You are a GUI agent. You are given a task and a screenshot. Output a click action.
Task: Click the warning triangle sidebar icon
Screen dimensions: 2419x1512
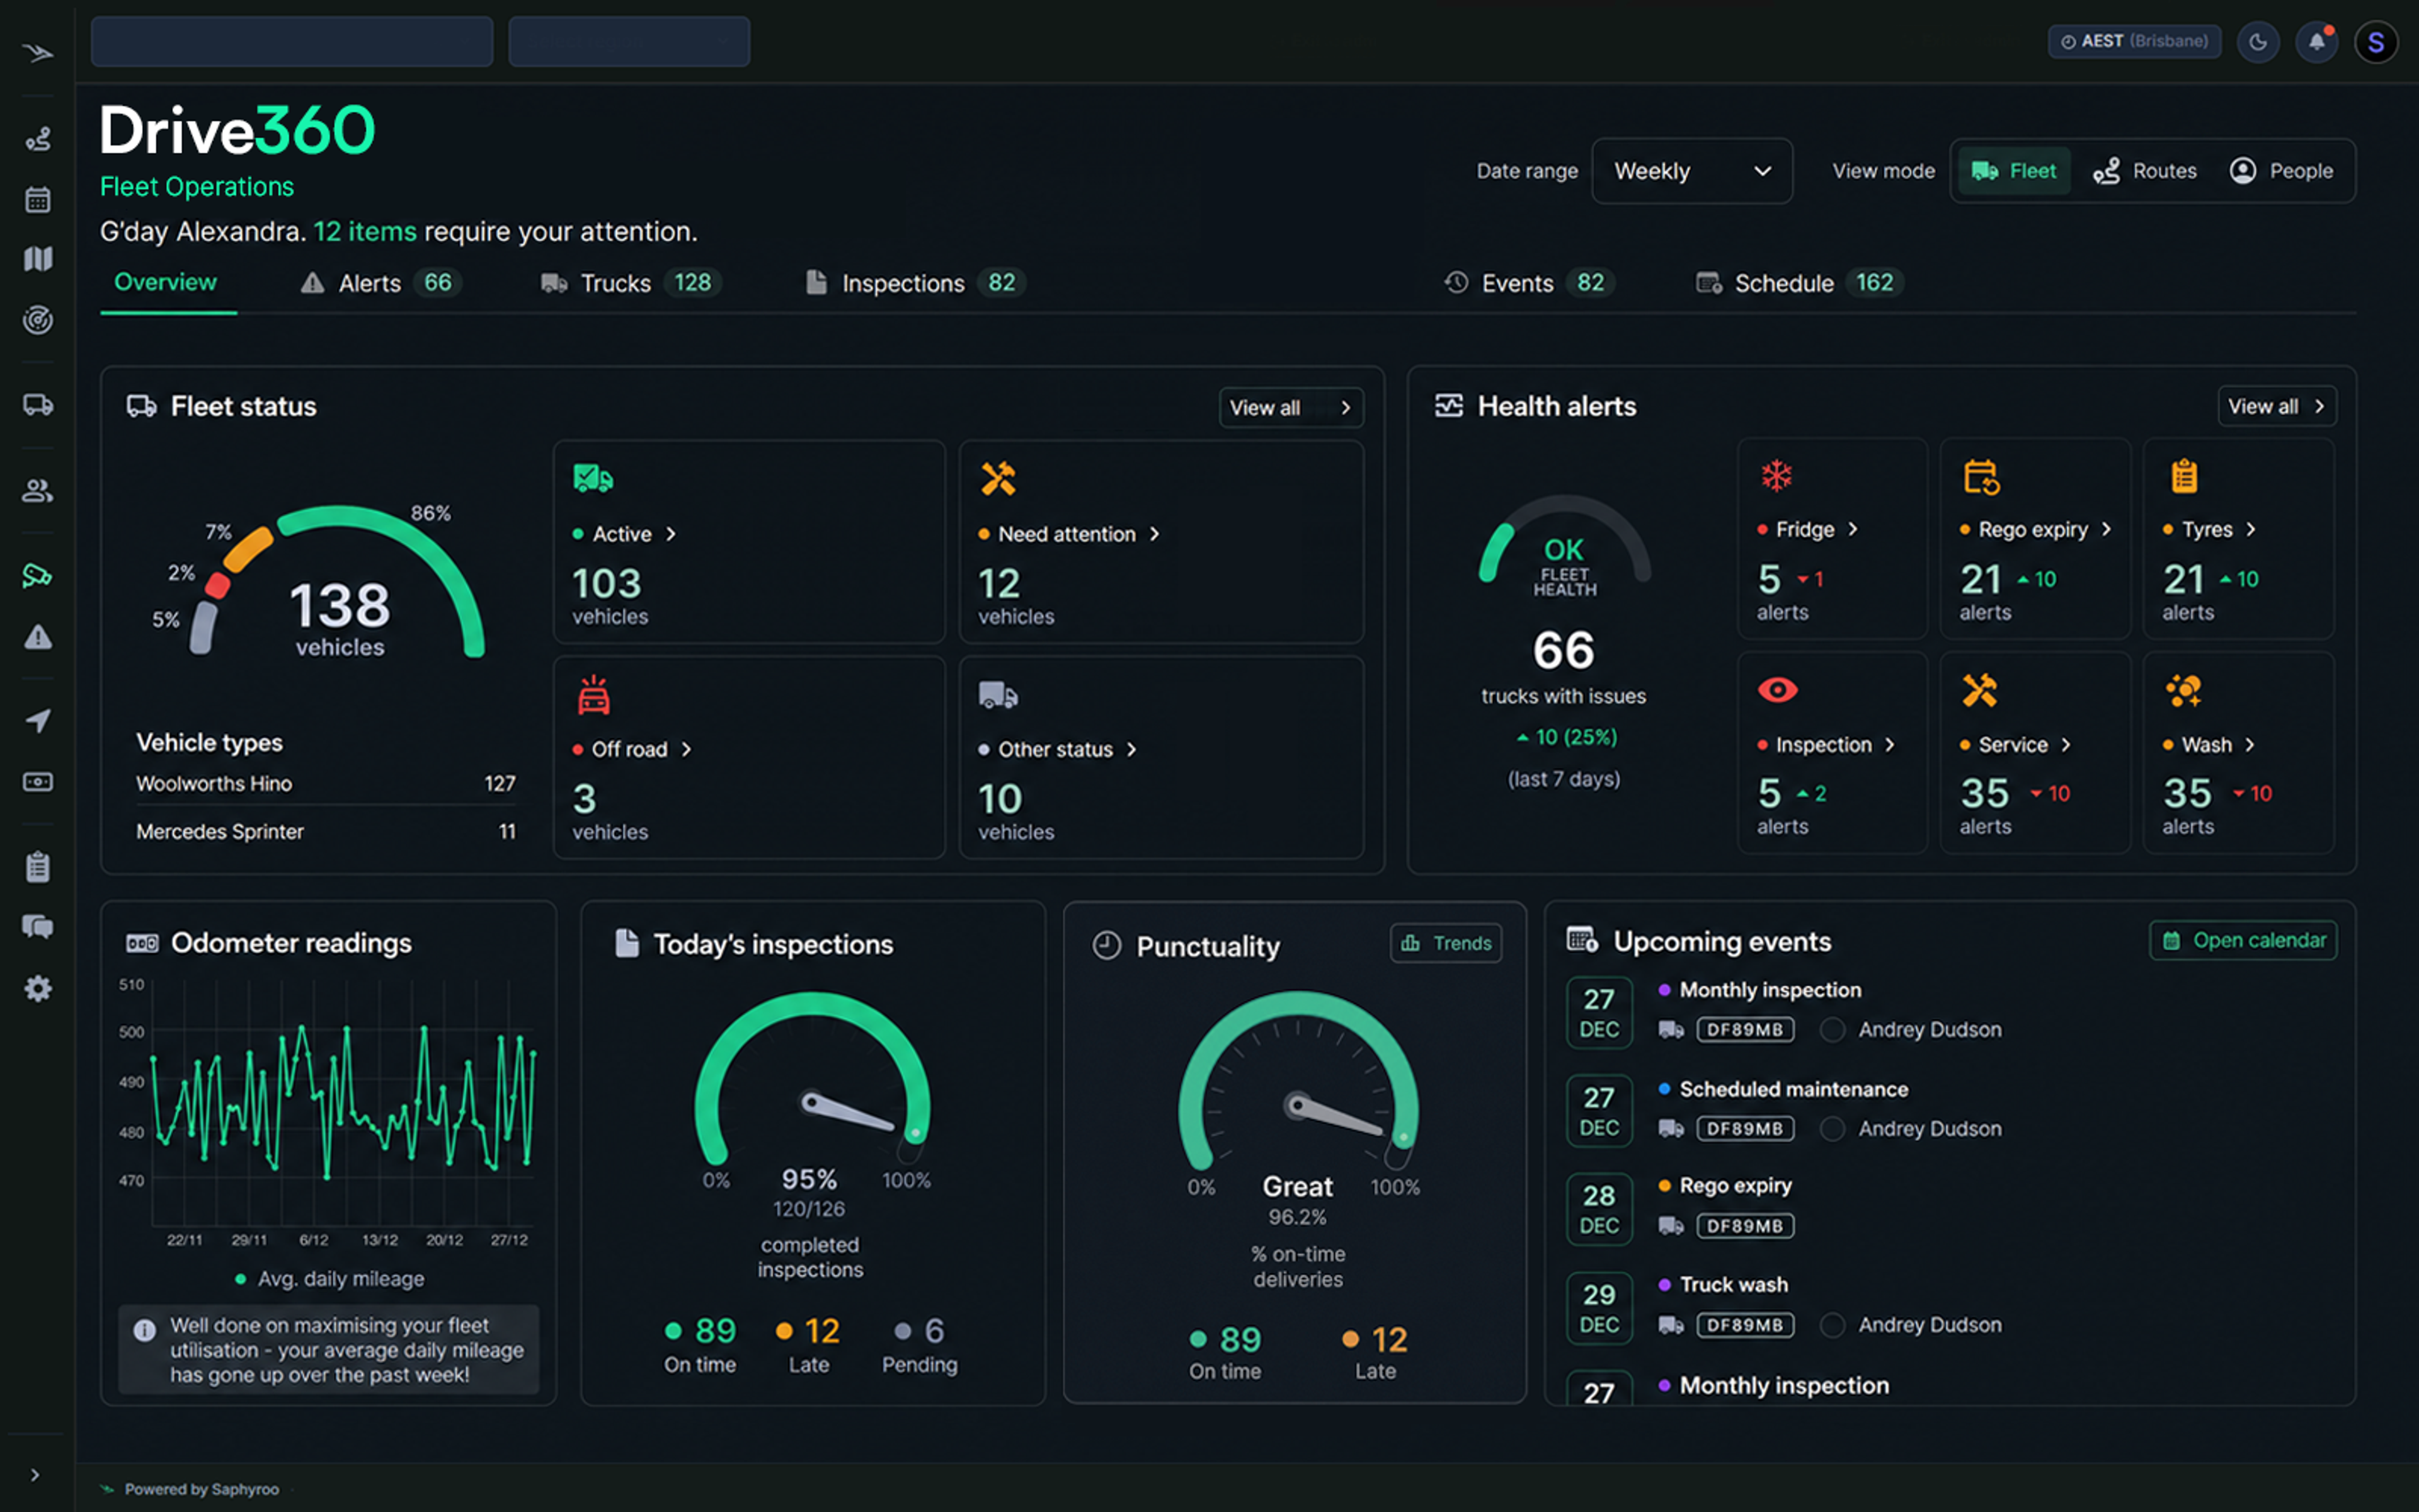coord(38,637)
